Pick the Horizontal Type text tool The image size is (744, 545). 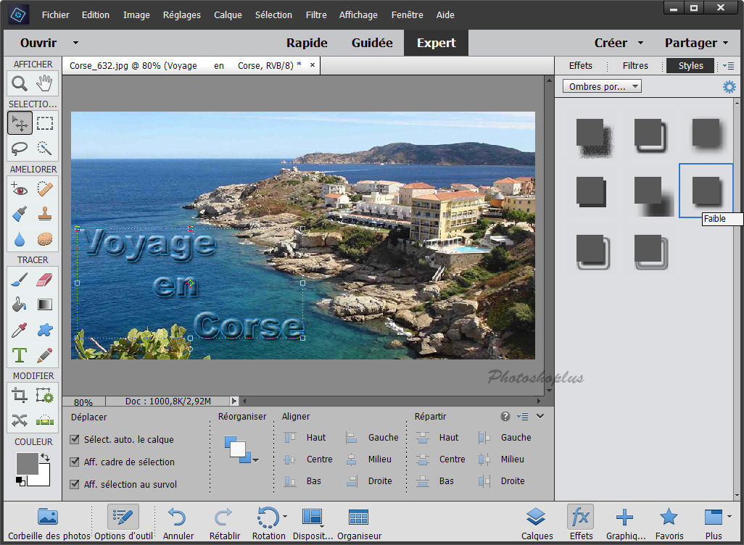tap(20, 356)
